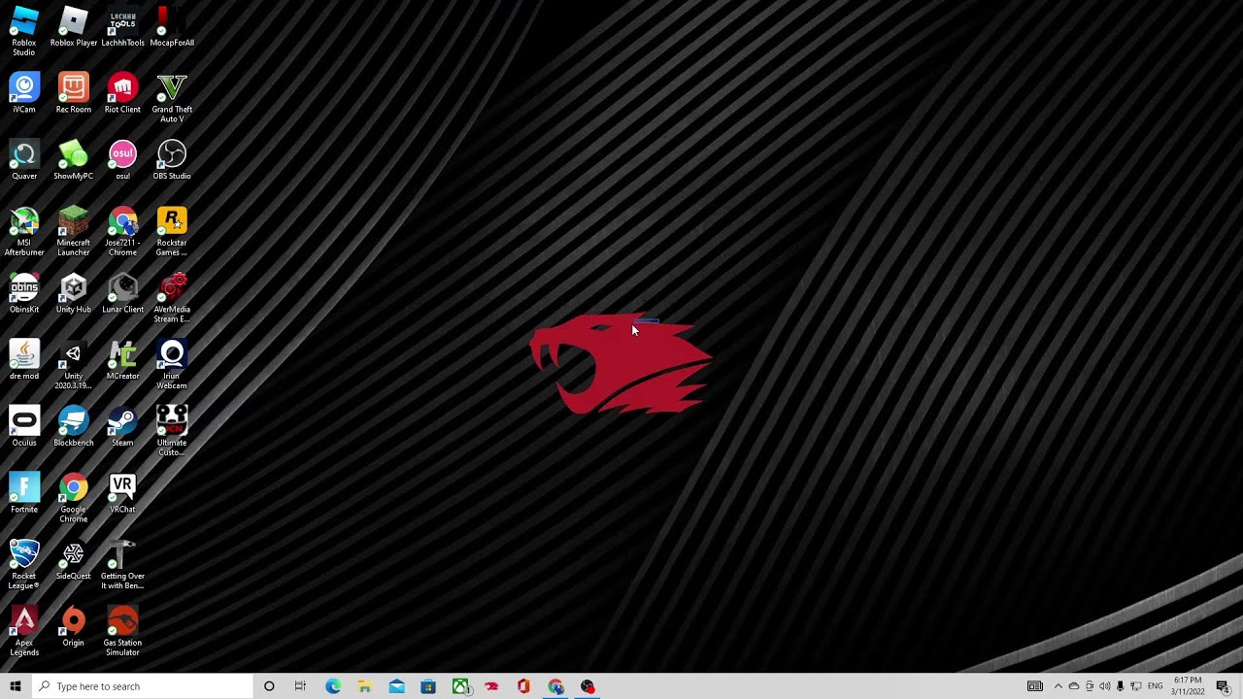This screenshot has height=699, width=1243.
Task: Select the Origin desktop shortcut
Action: pyautogui.click(x=74, y=627)
